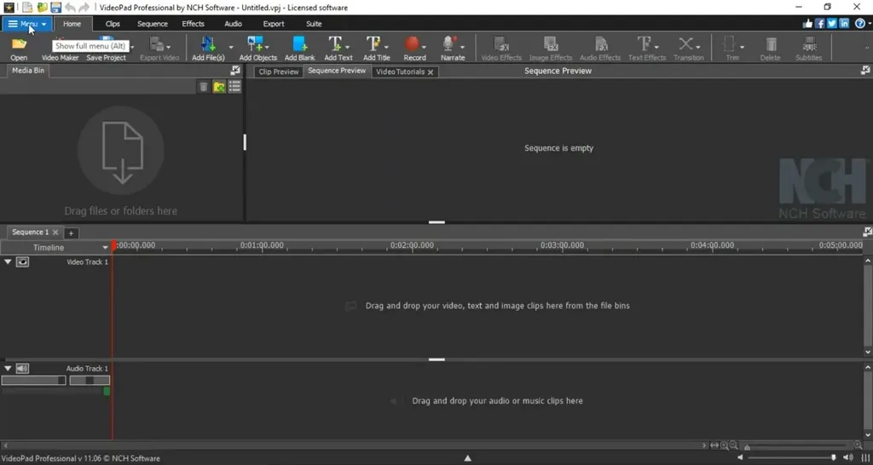Switch to the Effects ribbon tab
The width and height of the screenshot is (873, 465).
coord(194,24)
